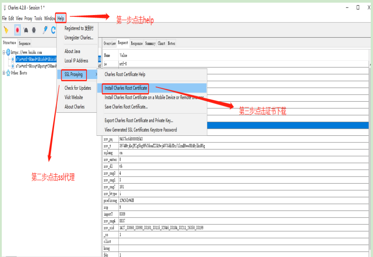Click the Value column header
Viewport: 373px width, 257px height.
coord(243,55)
